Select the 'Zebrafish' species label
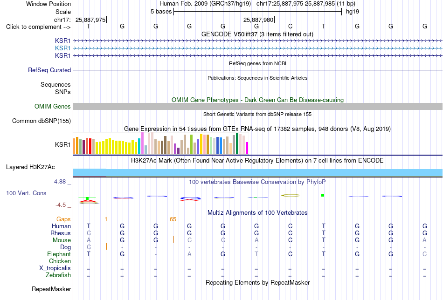Image resolution: width=443 pixels, height=300 pixels. (x=58, y=275)
